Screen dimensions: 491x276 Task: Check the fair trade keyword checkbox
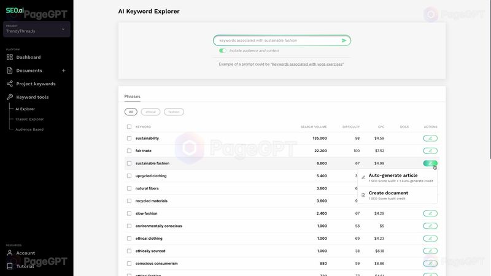point(129,151)
